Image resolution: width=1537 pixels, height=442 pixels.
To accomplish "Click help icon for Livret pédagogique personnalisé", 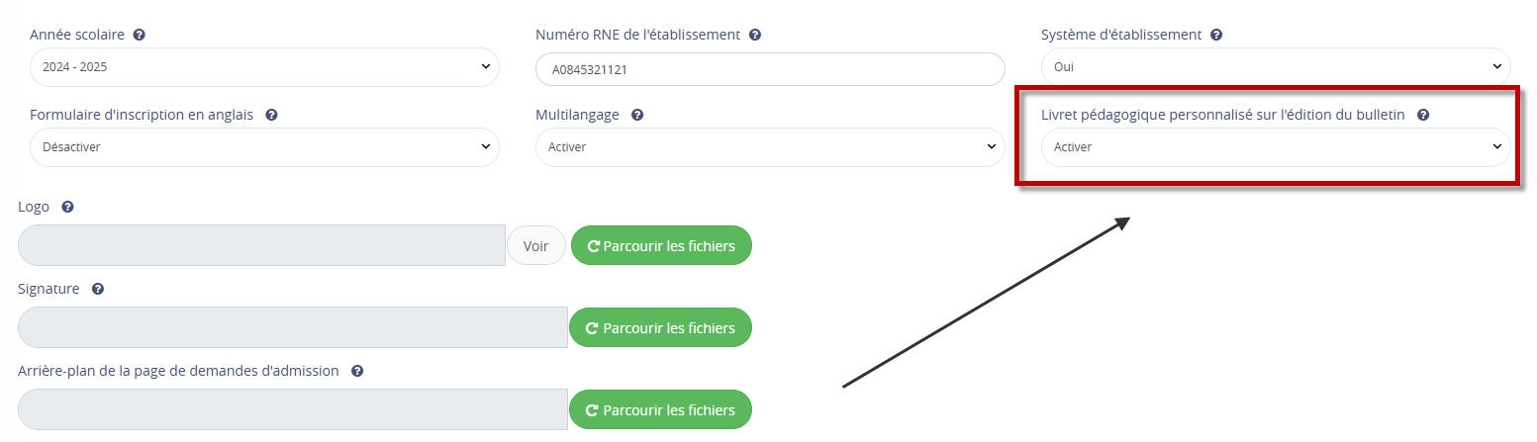I will tap(1423, 115).
